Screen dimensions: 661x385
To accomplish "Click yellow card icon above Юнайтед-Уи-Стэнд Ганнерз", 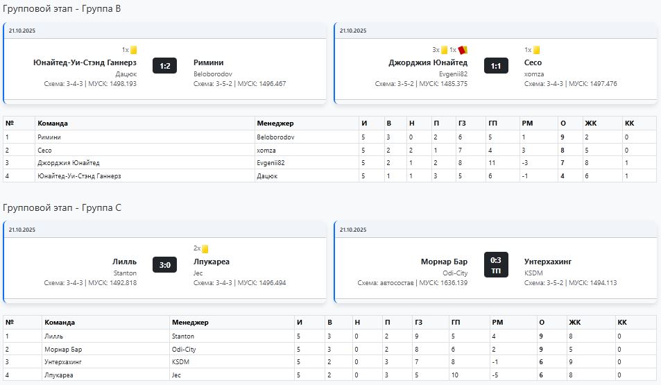I will 133,50.
